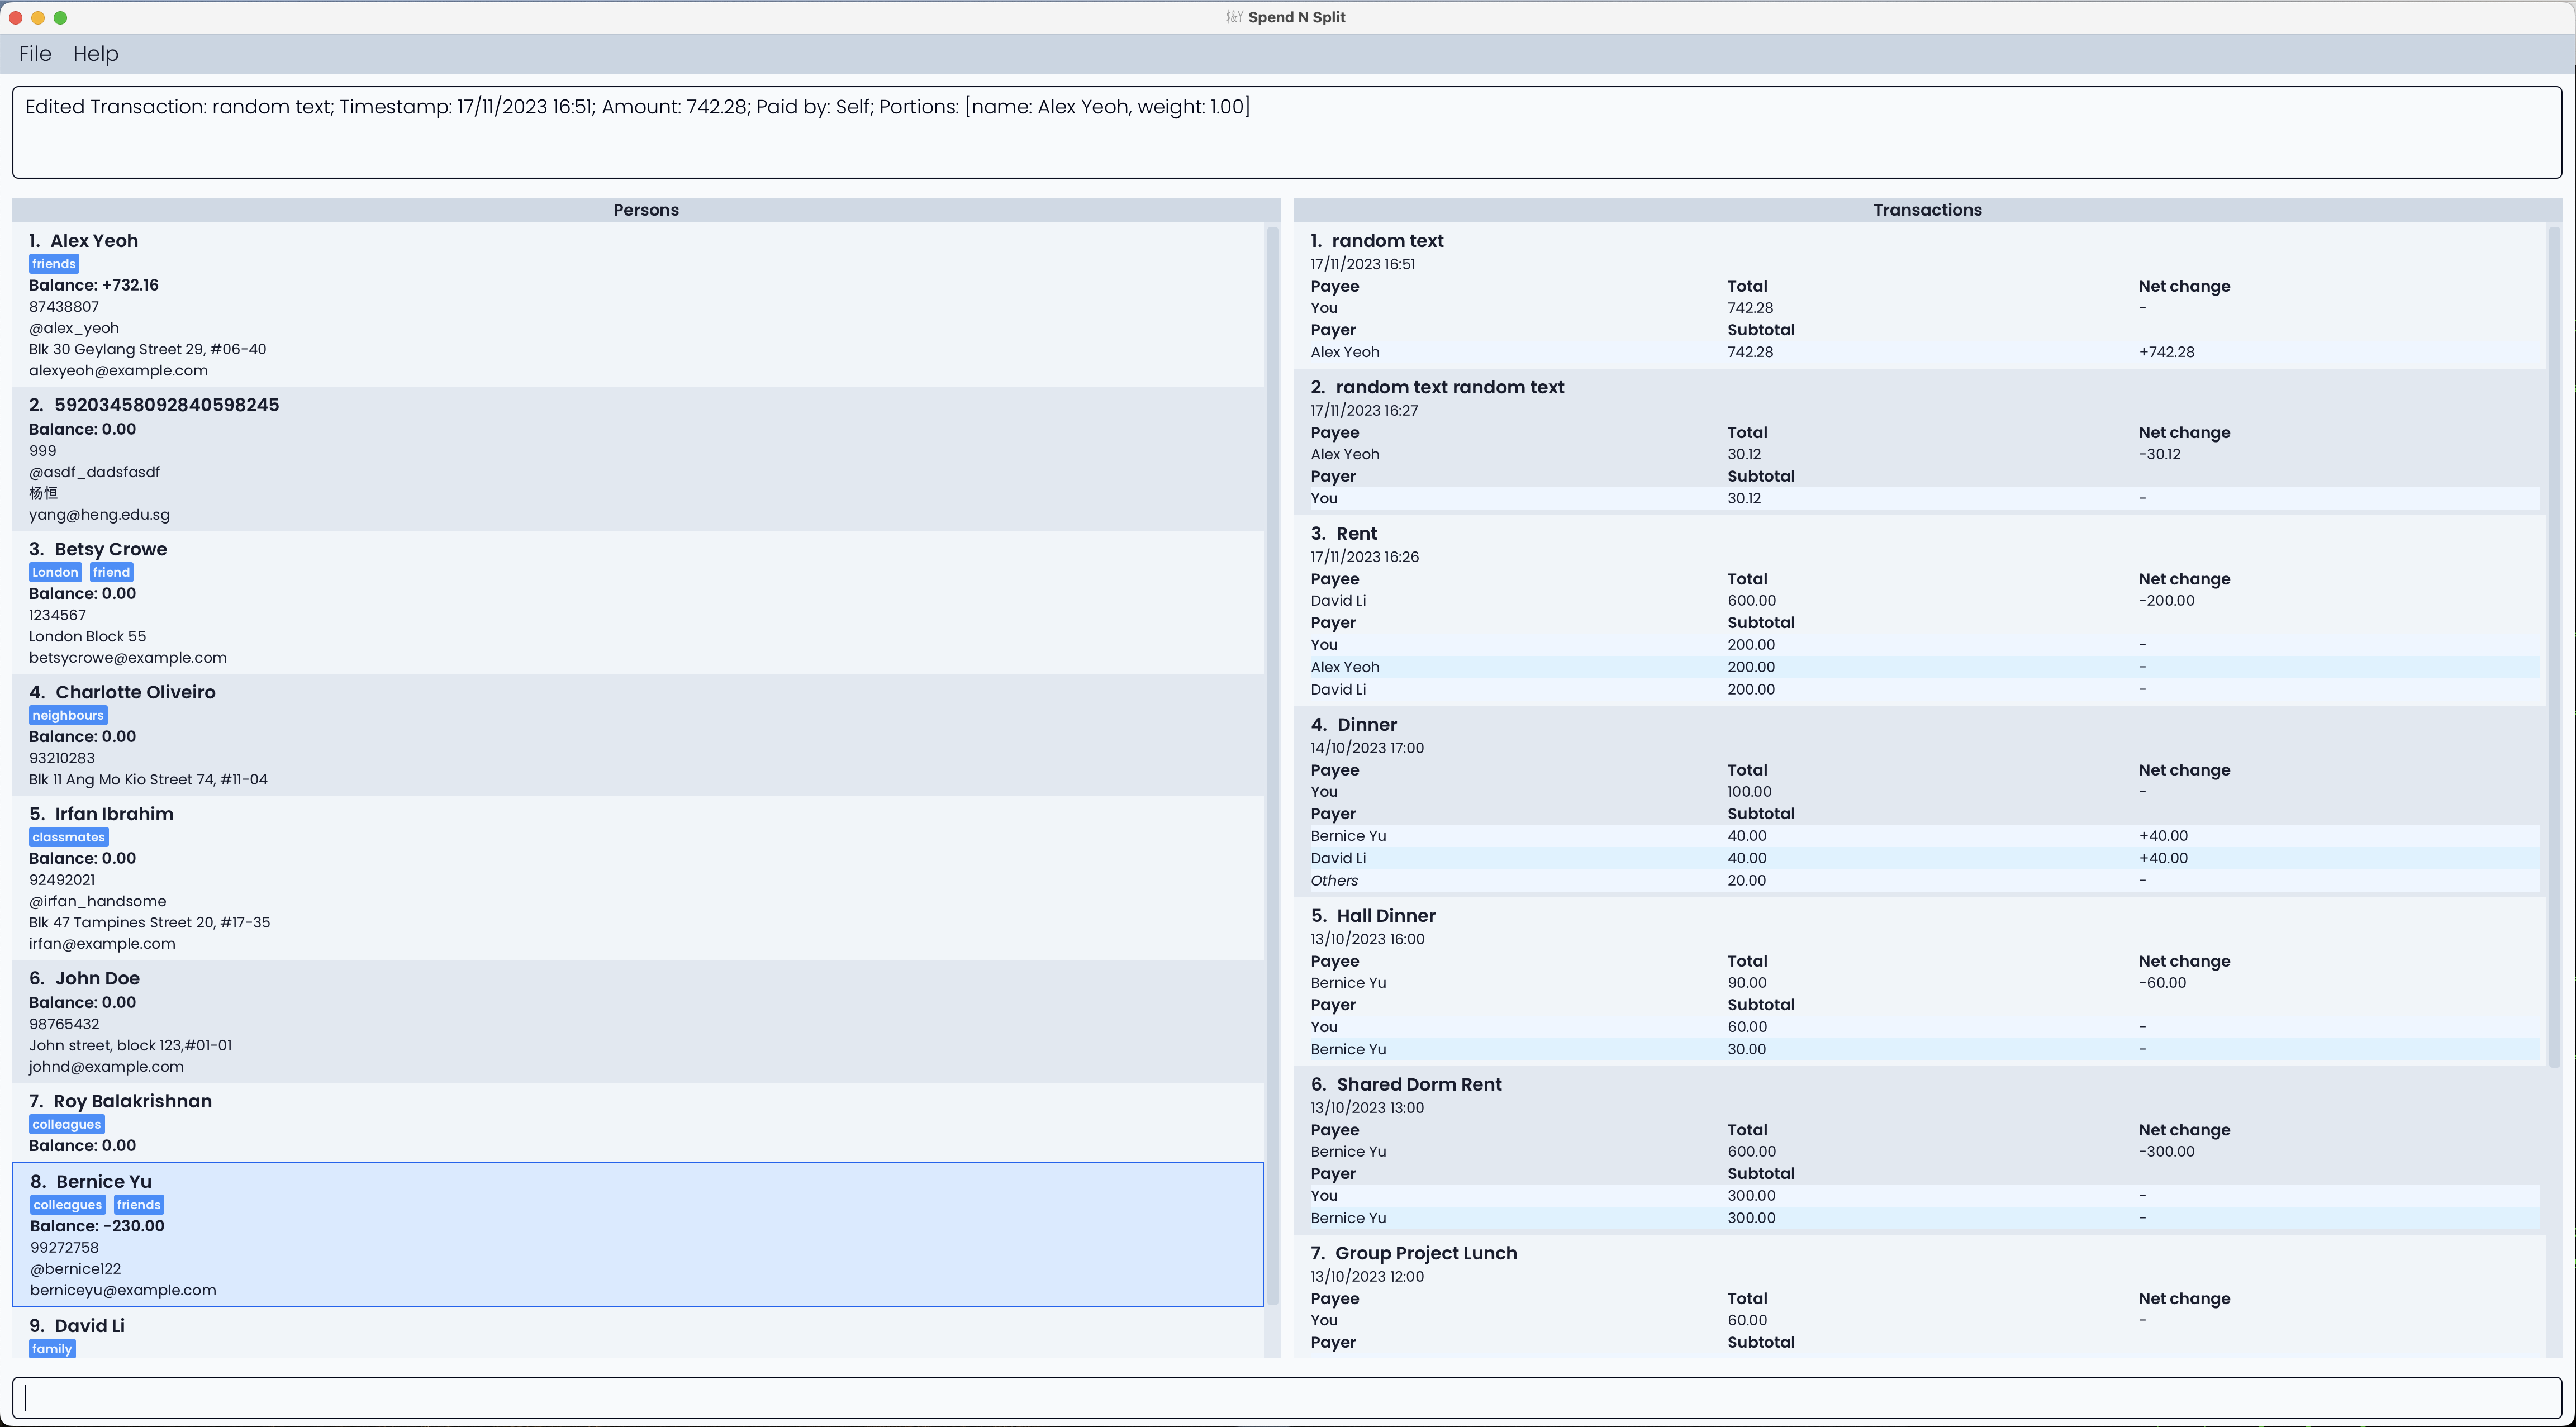This screenshot has height=1427, width=2576.
Task: Click the Transactions list scrollbar
Action: [x=2554, y=645]
